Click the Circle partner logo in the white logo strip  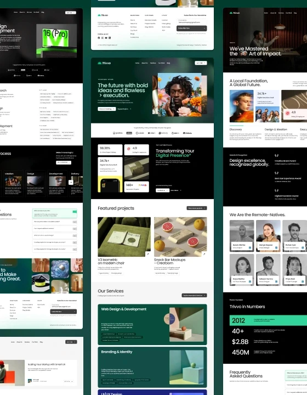pos(140,133)
